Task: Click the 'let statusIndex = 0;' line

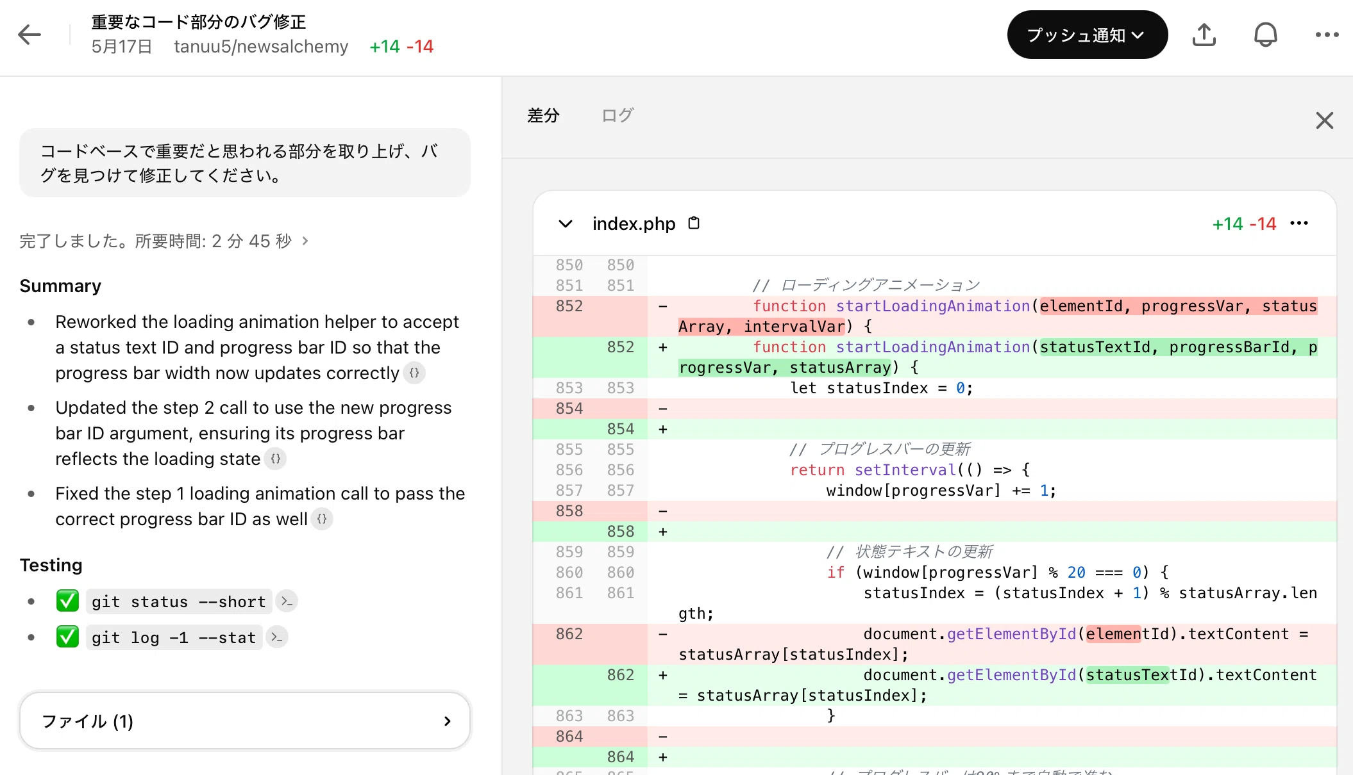Action: click(x=881, y=388)
